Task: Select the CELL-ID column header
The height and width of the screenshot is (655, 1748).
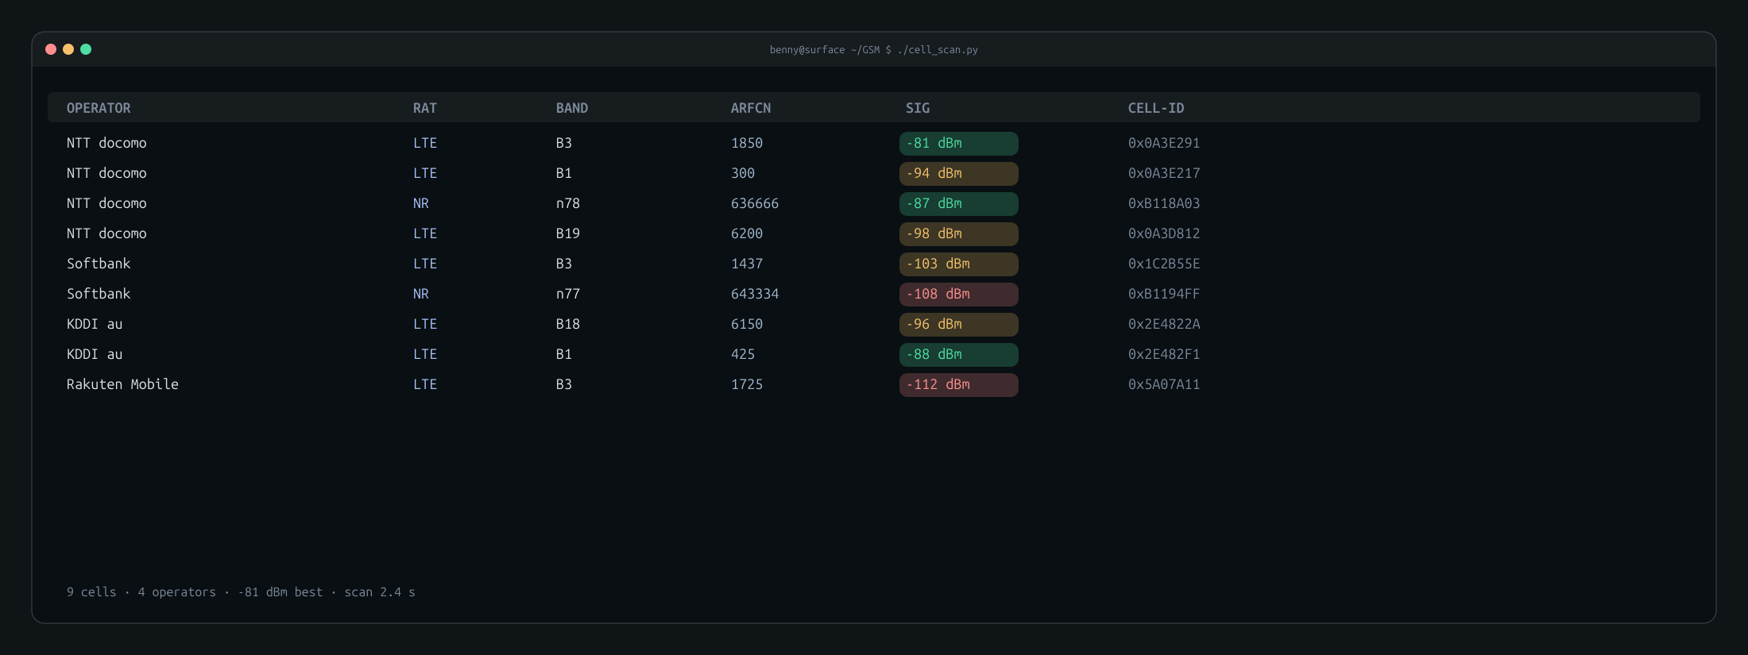Action: (1156, 108)
